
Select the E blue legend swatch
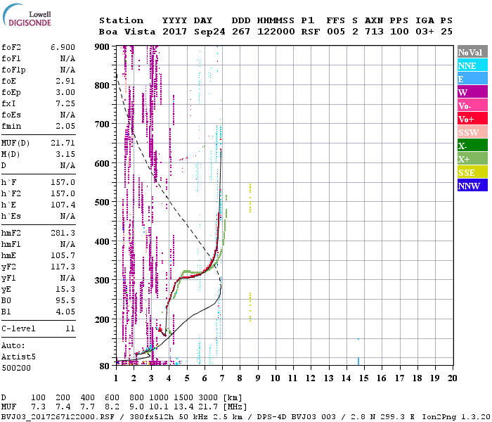(x=472, y=79)
